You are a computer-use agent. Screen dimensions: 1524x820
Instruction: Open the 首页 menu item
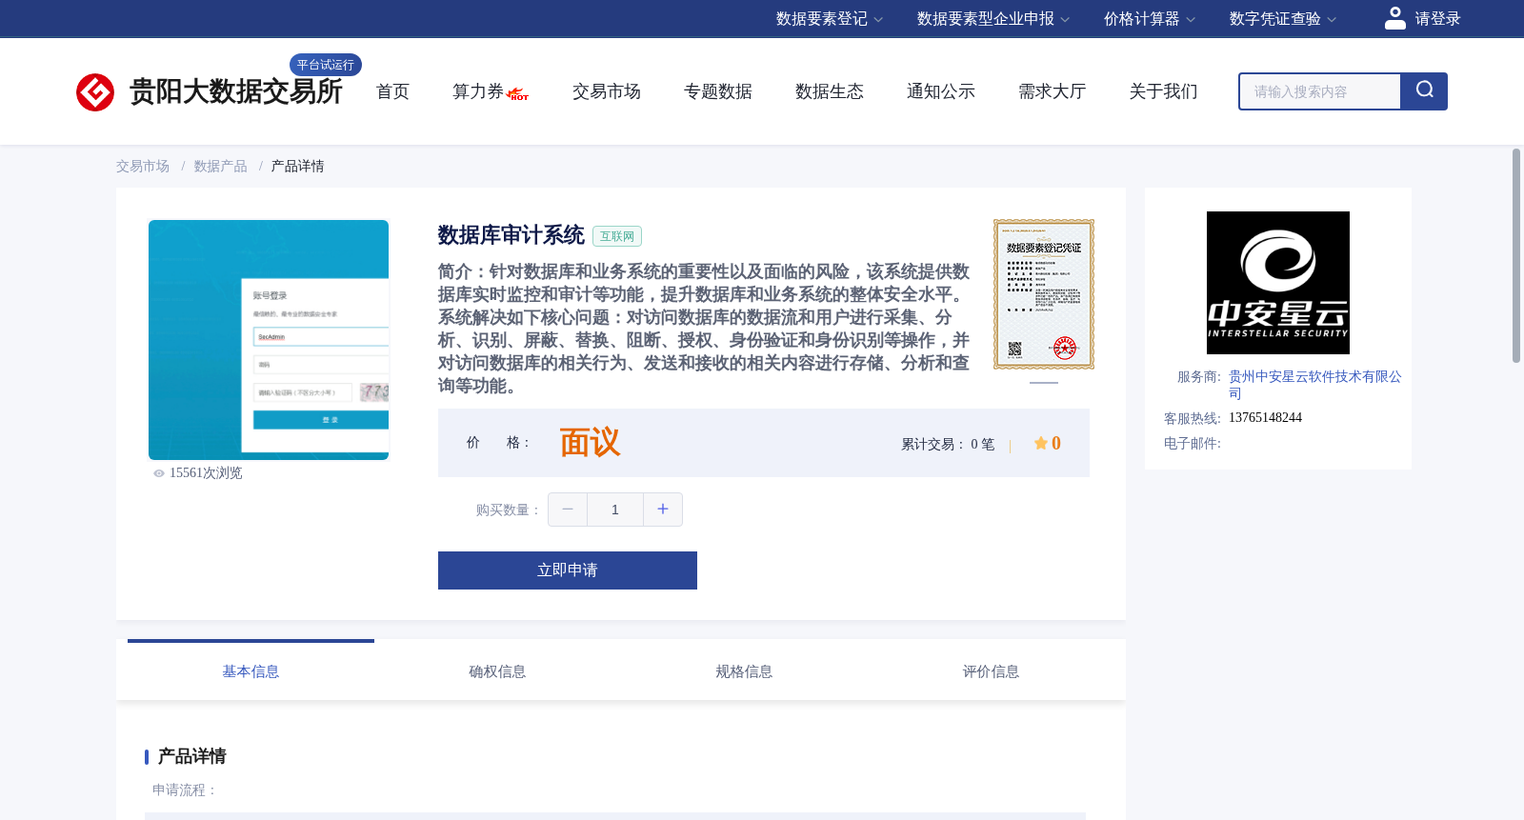(x=392, y=91)
